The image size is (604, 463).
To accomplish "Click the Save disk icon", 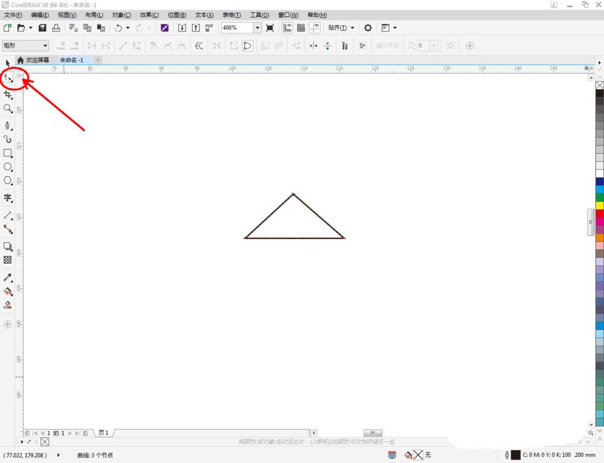I will (42, 28).
